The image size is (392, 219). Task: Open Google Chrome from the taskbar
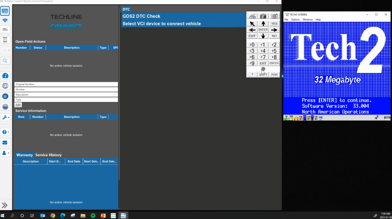52,215
